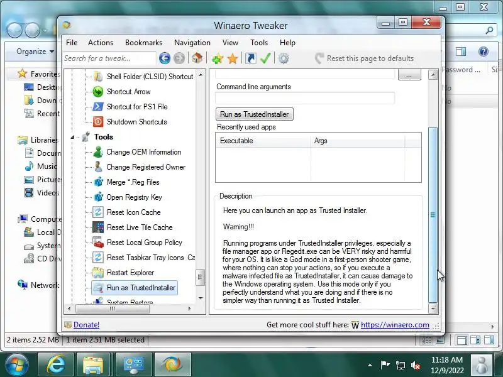Click the Command line arguments field
The image size is (503, 377).
pos(305,98)
